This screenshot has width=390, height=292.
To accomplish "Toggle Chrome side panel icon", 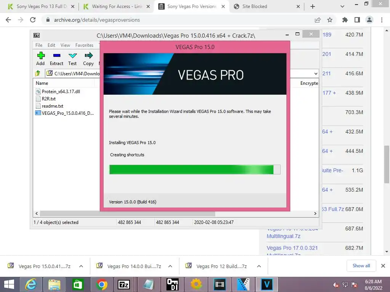I will tap(357, 20).
